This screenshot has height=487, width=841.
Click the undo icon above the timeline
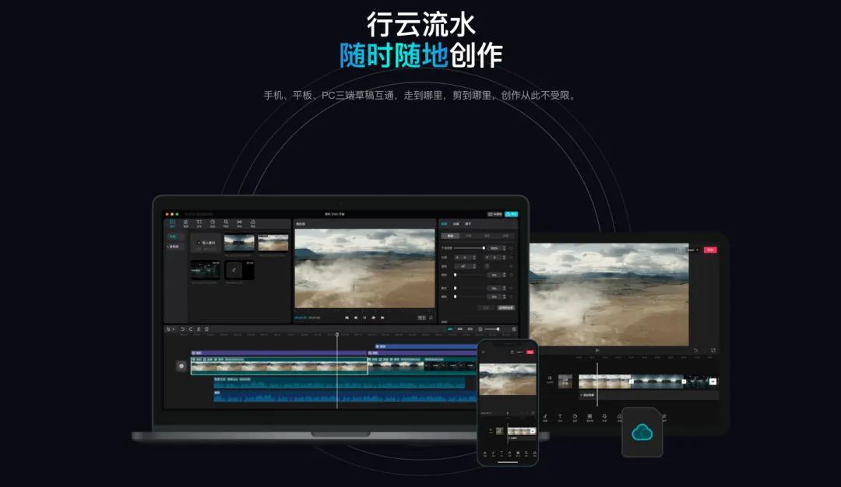tap(182, 328)
